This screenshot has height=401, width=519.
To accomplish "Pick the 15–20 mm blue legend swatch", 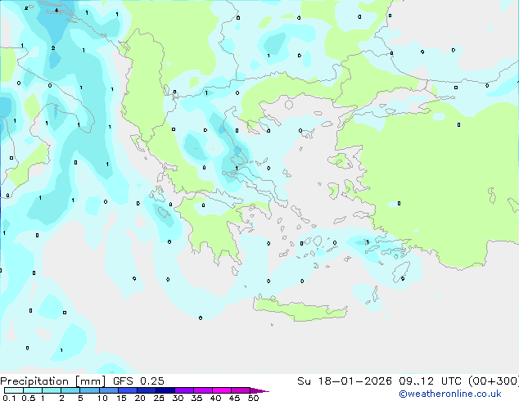I will tap(128, 390).
